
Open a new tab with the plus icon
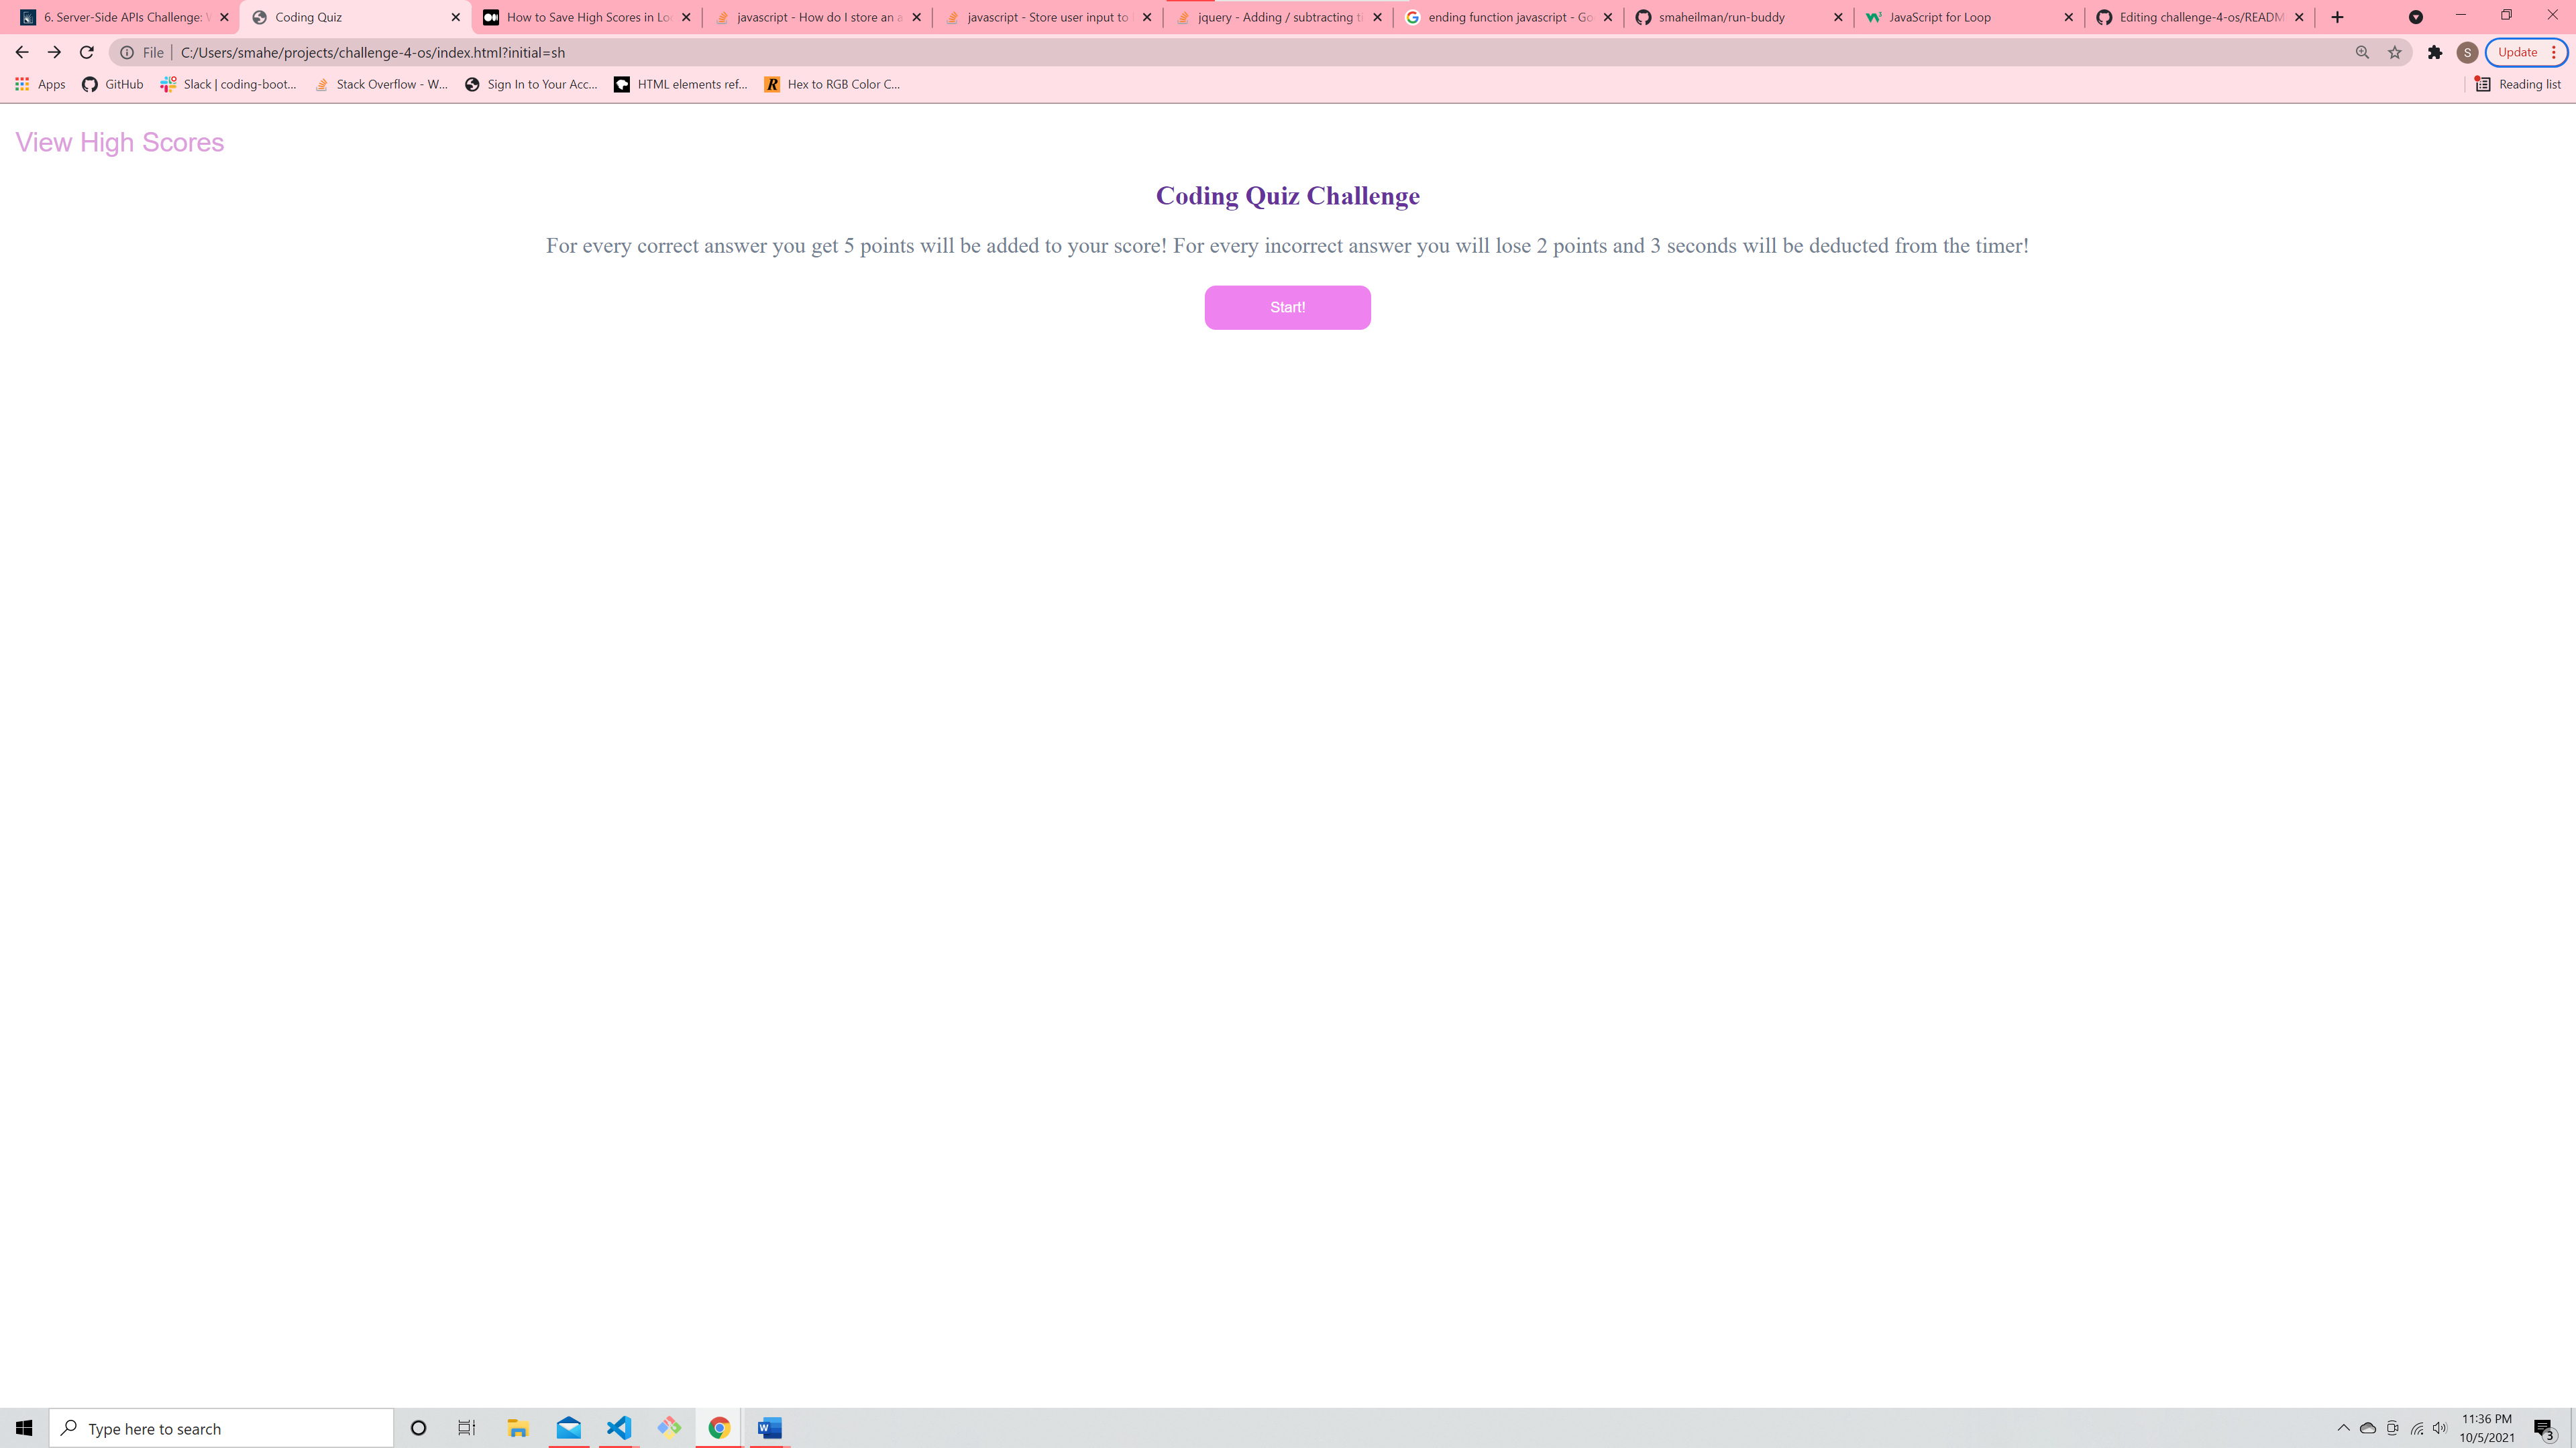2337,17
